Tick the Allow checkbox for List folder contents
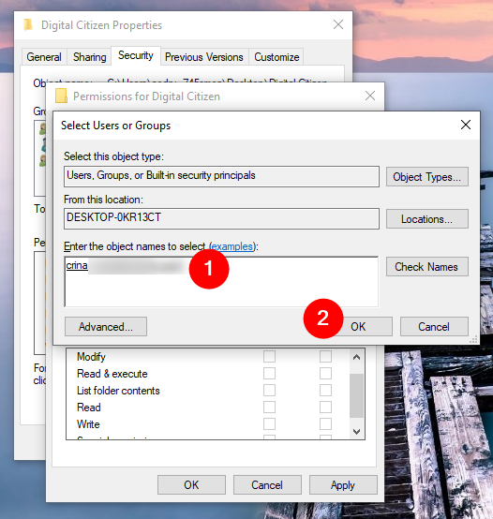 click(269, 390)
